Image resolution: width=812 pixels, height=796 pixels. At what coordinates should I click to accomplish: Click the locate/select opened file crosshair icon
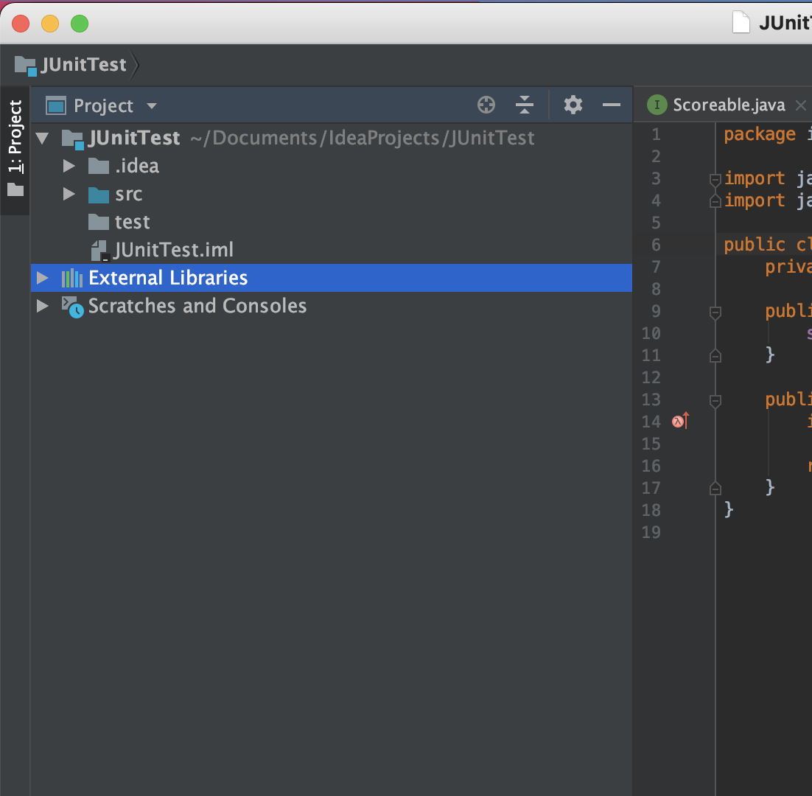(486, 105)
